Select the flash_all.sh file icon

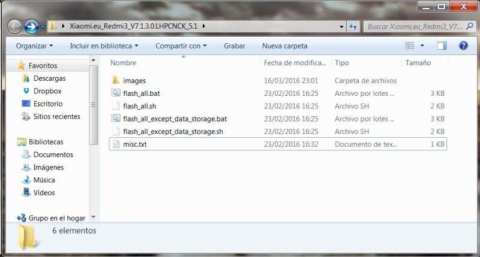[115, 106]
